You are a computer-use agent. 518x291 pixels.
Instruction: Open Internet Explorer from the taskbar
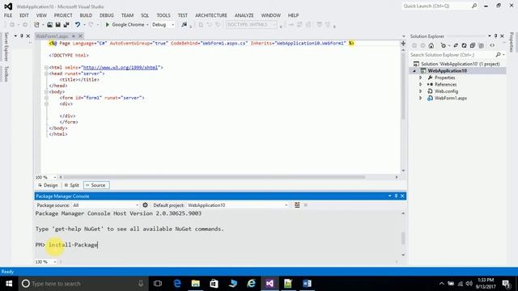251,284
